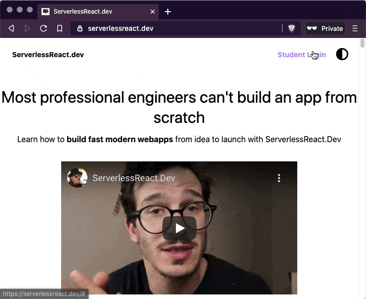Click the bold text "build fast modern webapps"

pyautogui.click(x=120, y=139)
